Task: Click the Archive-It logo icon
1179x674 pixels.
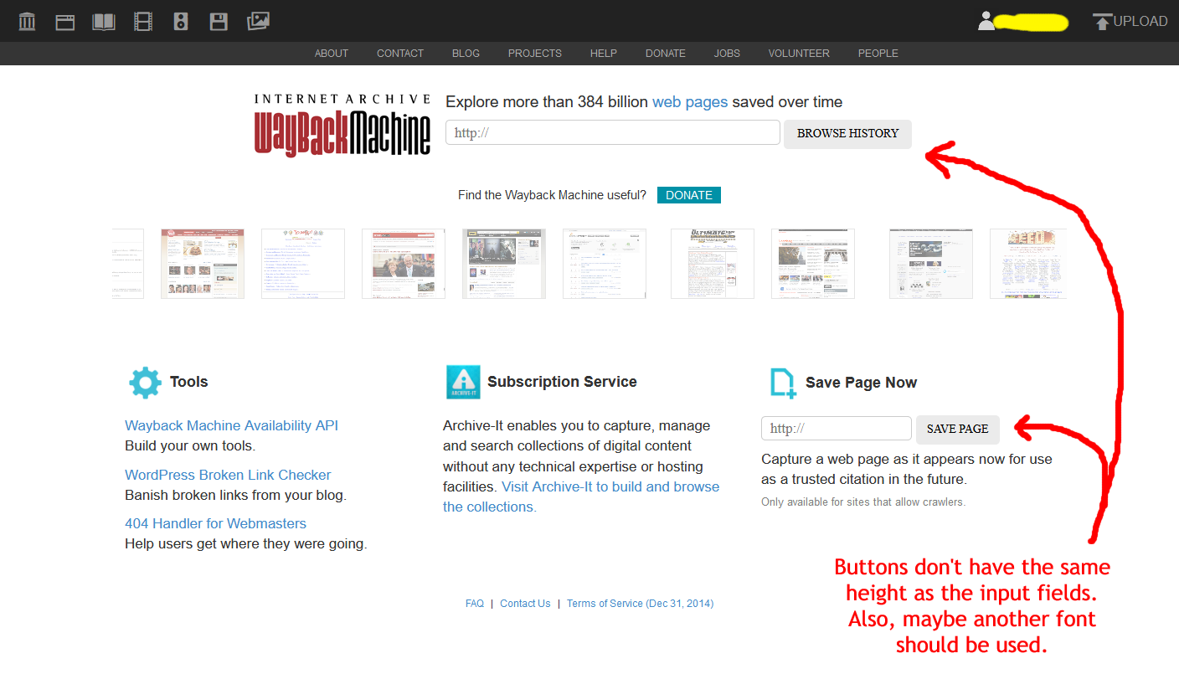Action: (463, 382)
